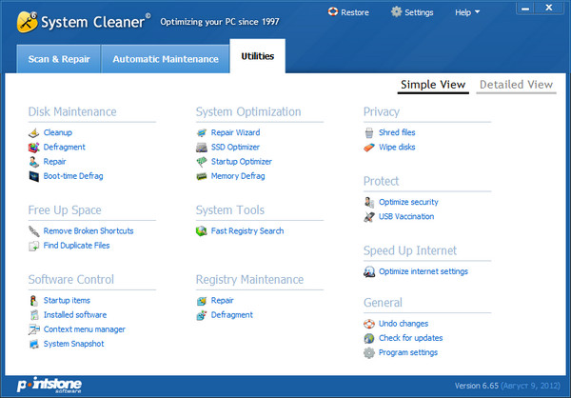
Task: Click the Fast Registry Search icon
Action: point(202,231)
